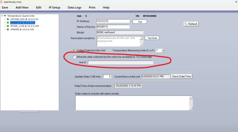Select VM505E @ 10.0.0.109 in the tree
The image size is (238, 132).
tap(22, 29)
